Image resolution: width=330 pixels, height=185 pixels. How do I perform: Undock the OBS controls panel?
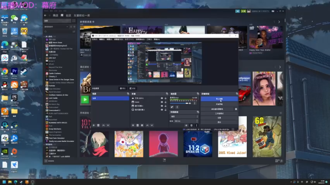(x=237, y=94)
